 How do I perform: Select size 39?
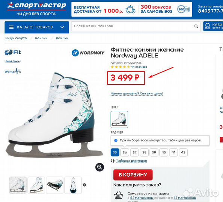pos(154,152)
